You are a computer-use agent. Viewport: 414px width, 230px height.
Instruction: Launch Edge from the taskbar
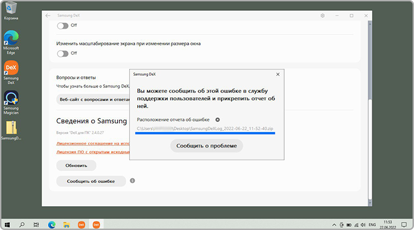pyautogui.click(x=51, y=225)
